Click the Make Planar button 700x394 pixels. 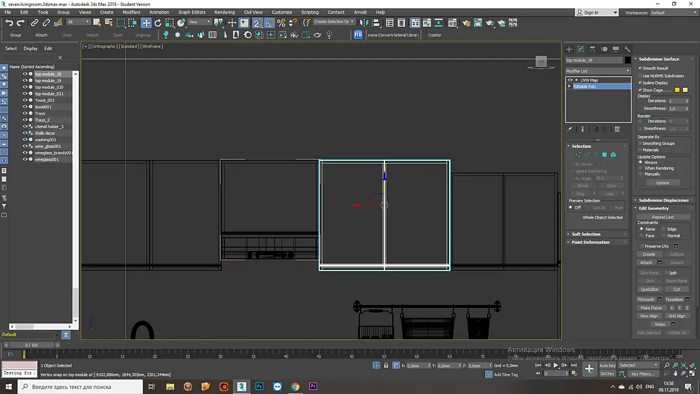[651, 308]
